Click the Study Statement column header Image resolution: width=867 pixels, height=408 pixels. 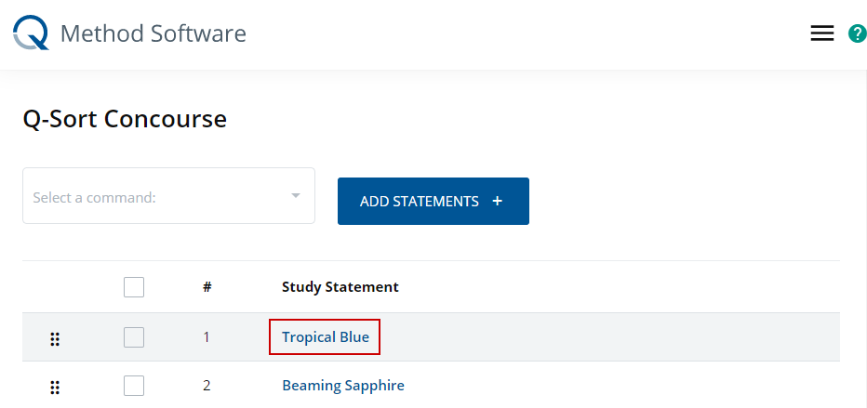coord(340,287)
